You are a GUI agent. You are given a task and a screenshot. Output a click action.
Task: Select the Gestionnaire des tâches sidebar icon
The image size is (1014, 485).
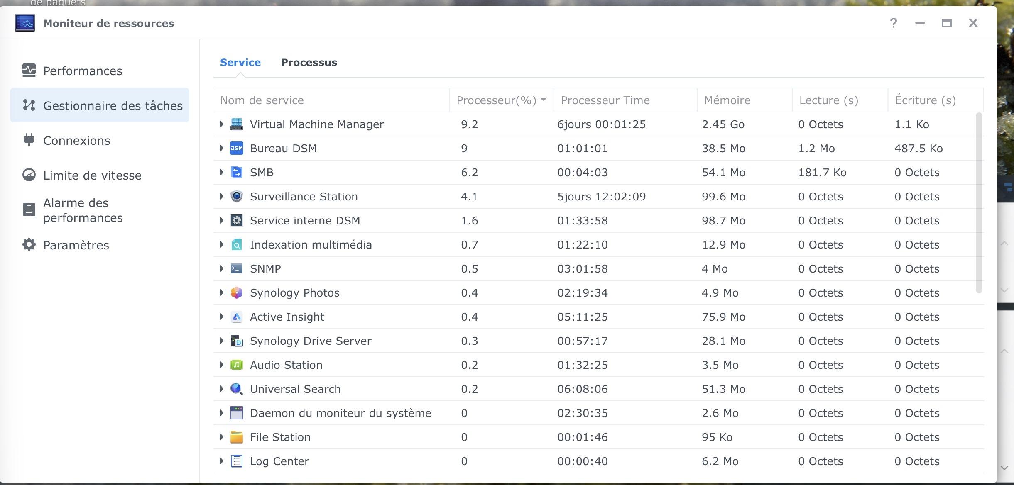[29, 105]
